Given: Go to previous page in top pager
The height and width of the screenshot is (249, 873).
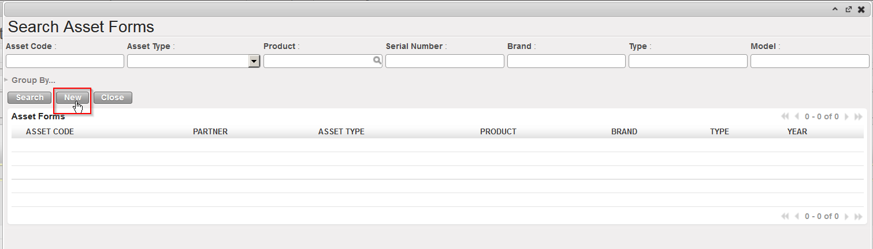Looking at the screenshot, I should [797, 116].
